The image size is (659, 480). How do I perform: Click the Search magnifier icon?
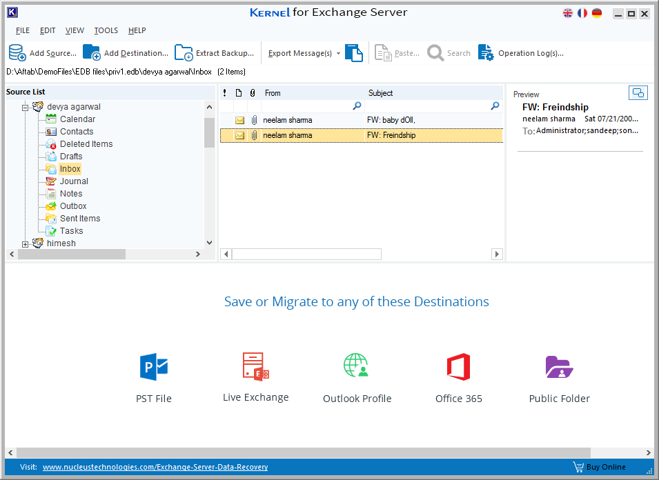pos(435,53)
